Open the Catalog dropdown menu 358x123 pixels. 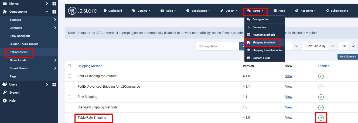[x=141, y=11]
